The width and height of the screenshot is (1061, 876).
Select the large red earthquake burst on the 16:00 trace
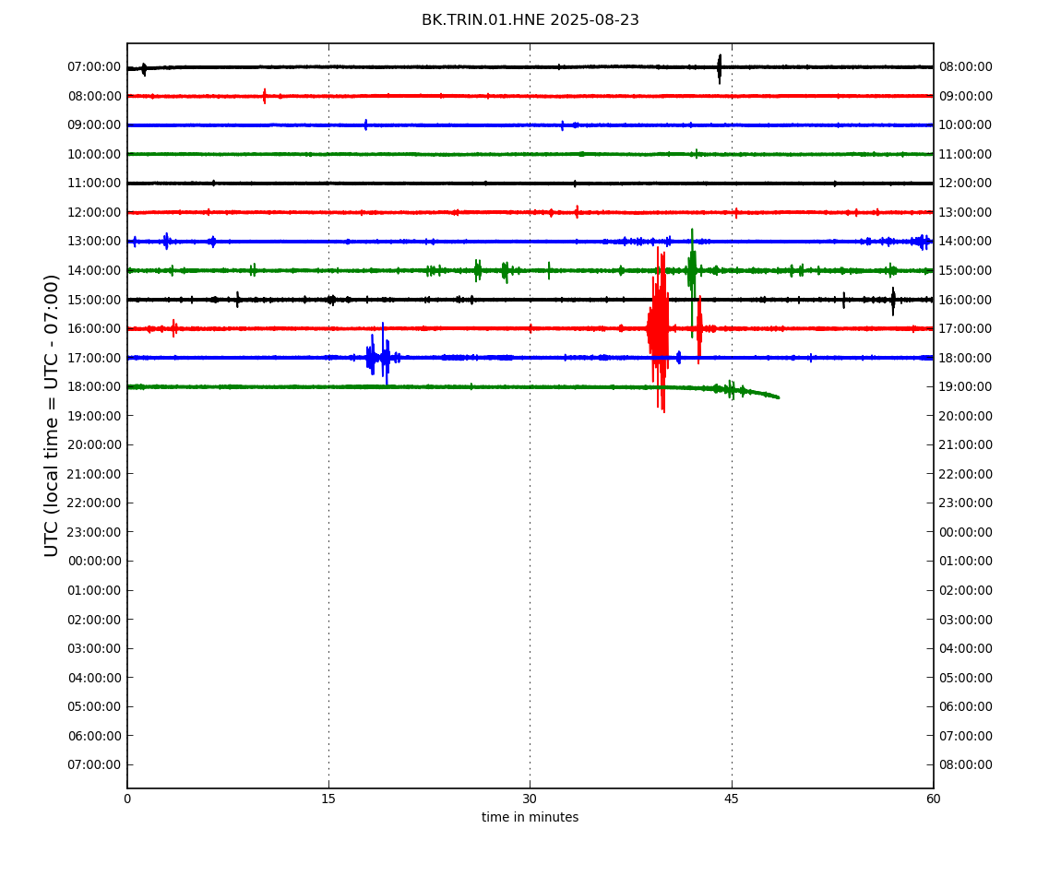click(659, 329)
